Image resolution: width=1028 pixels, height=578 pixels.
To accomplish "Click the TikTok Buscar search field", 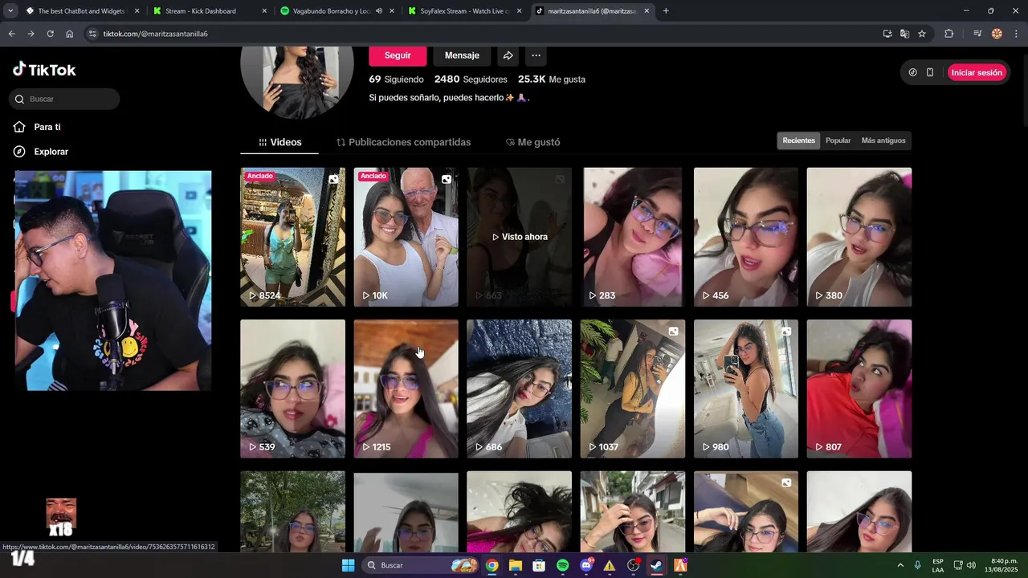I will 64,99.
